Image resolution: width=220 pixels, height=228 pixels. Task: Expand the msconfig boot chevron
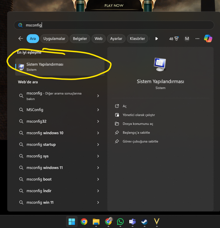coord(98,179)
